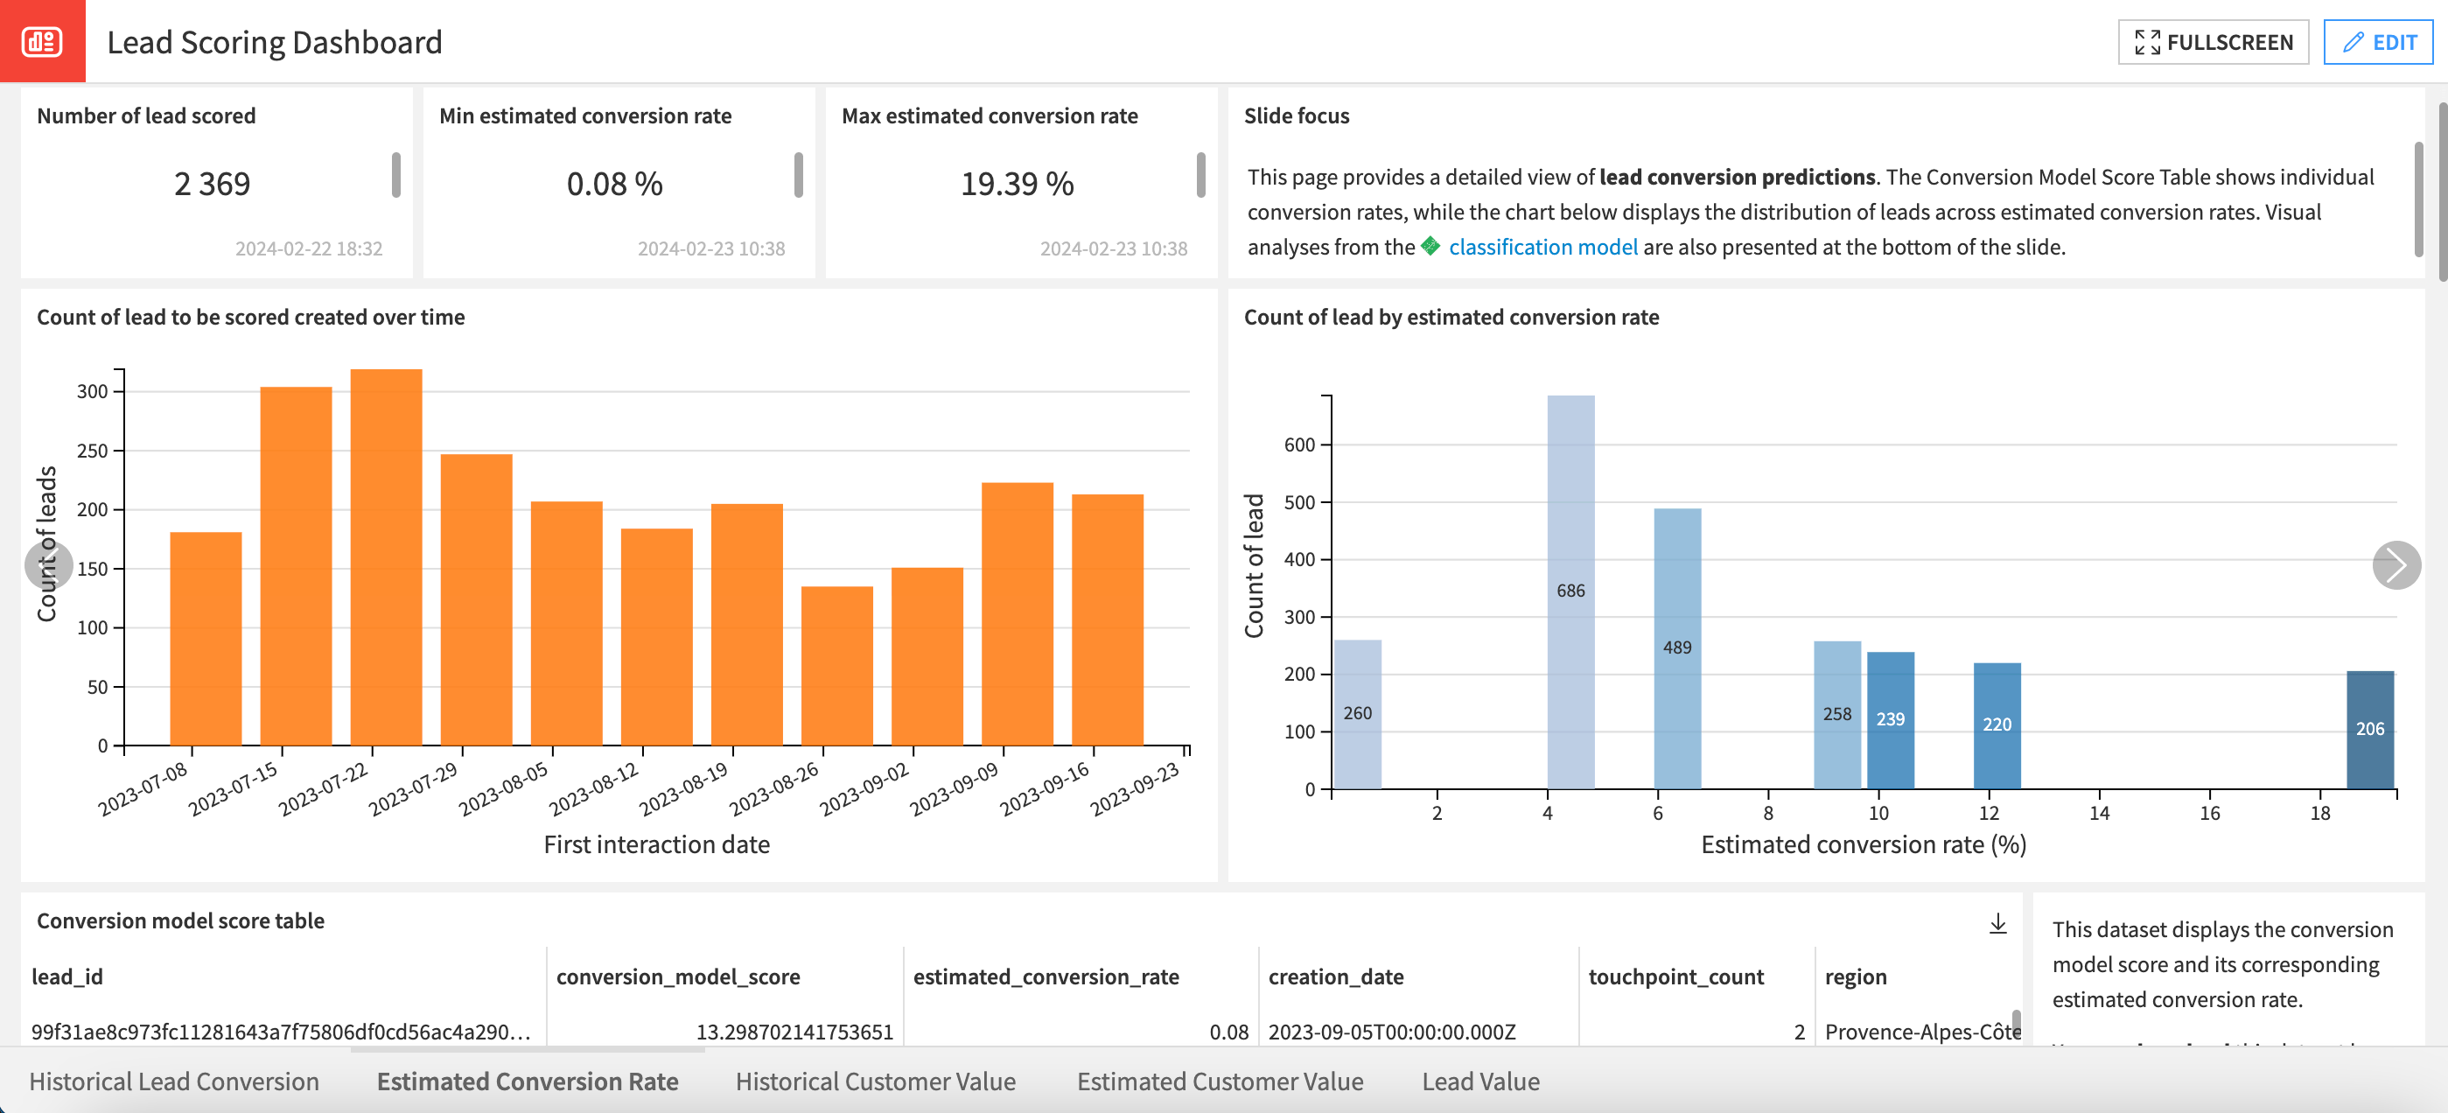Click the 0.08 % min conversion value

[615, 184]
